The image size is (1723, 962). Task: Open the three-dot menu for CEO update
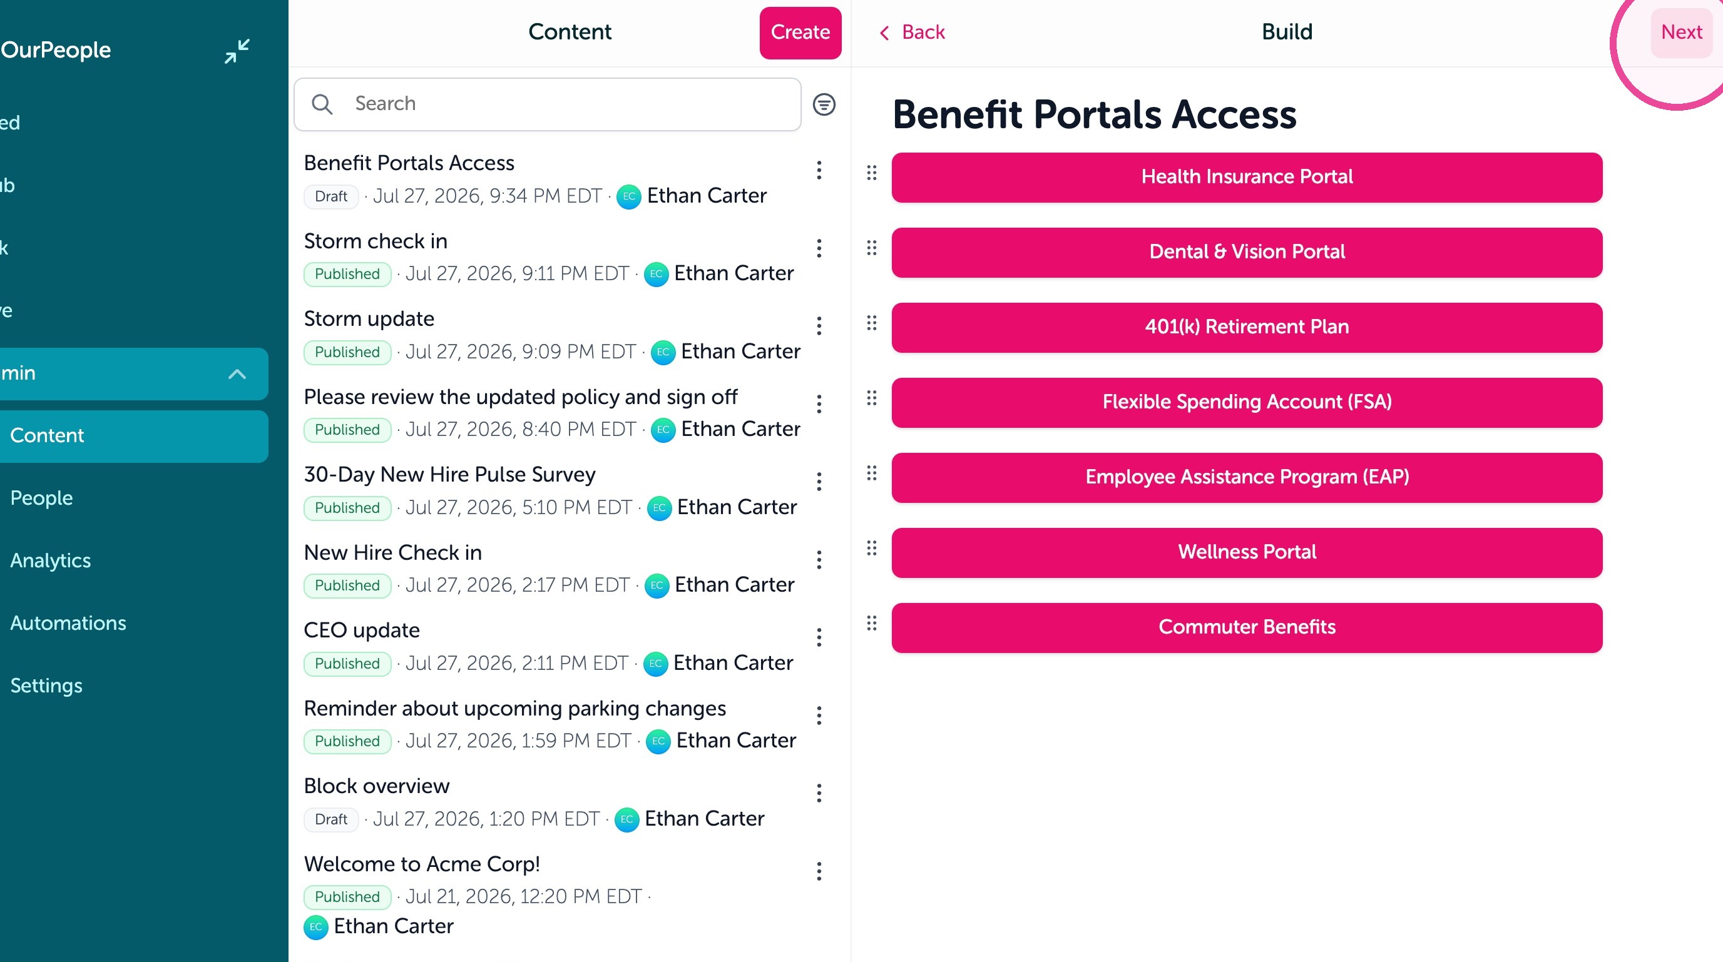[x=819, y=638]
